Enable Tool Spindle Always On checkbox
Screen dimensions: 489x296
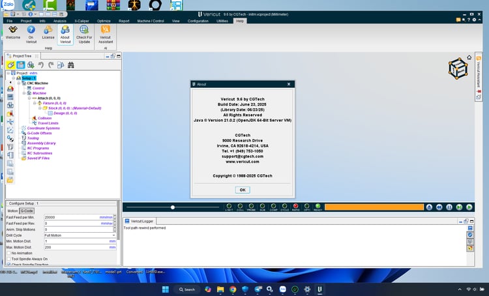click(x=8, y=259)
